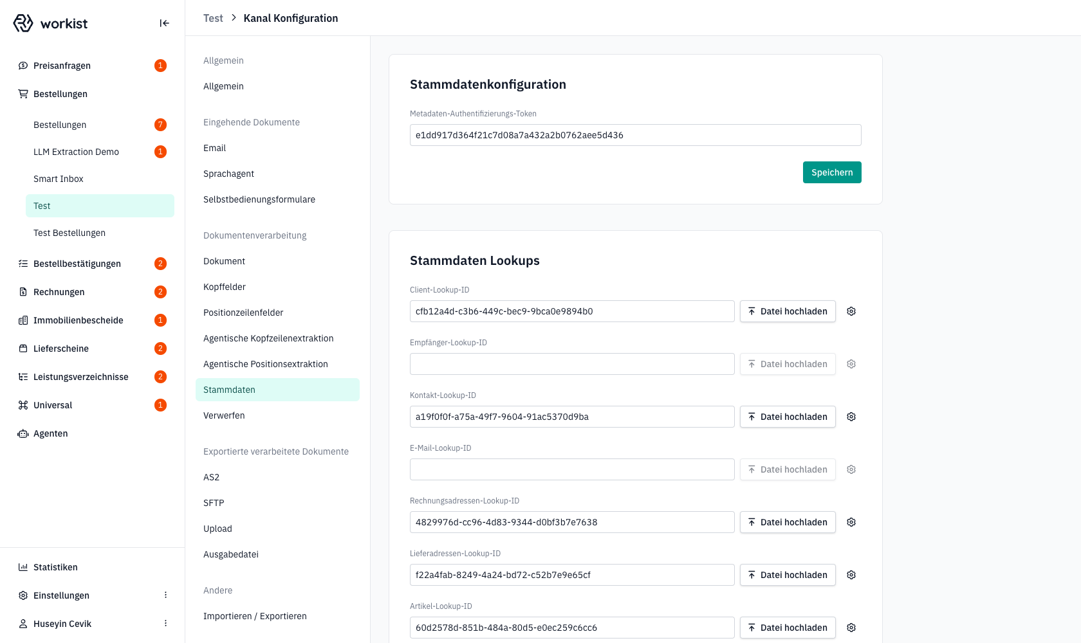Click the Agenten robot icon
Screen dimensions: 1081x643
23,433
